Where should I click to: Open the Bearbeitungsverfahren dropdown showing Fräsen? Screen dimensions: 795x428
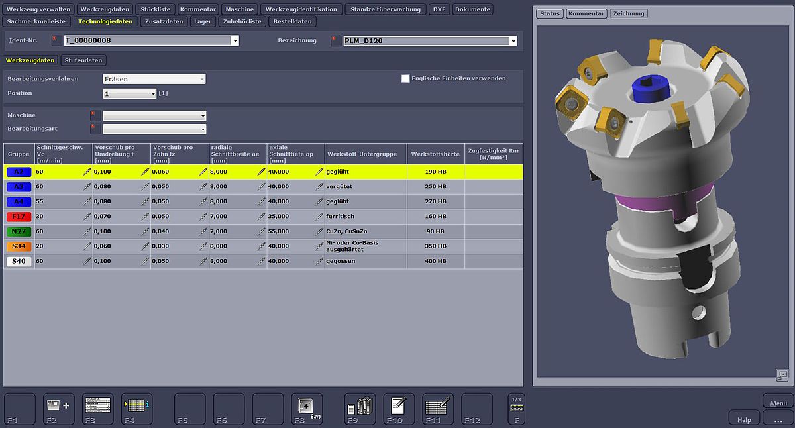(x=154, y=79)
